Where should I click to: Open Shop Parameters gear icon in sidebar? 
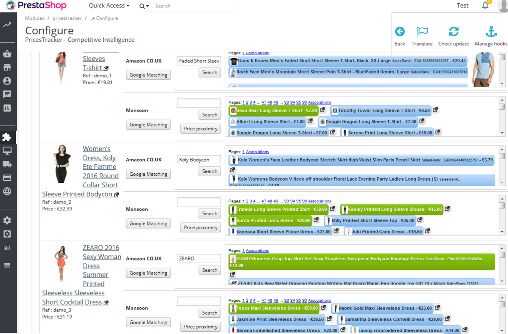pos(7,220)
